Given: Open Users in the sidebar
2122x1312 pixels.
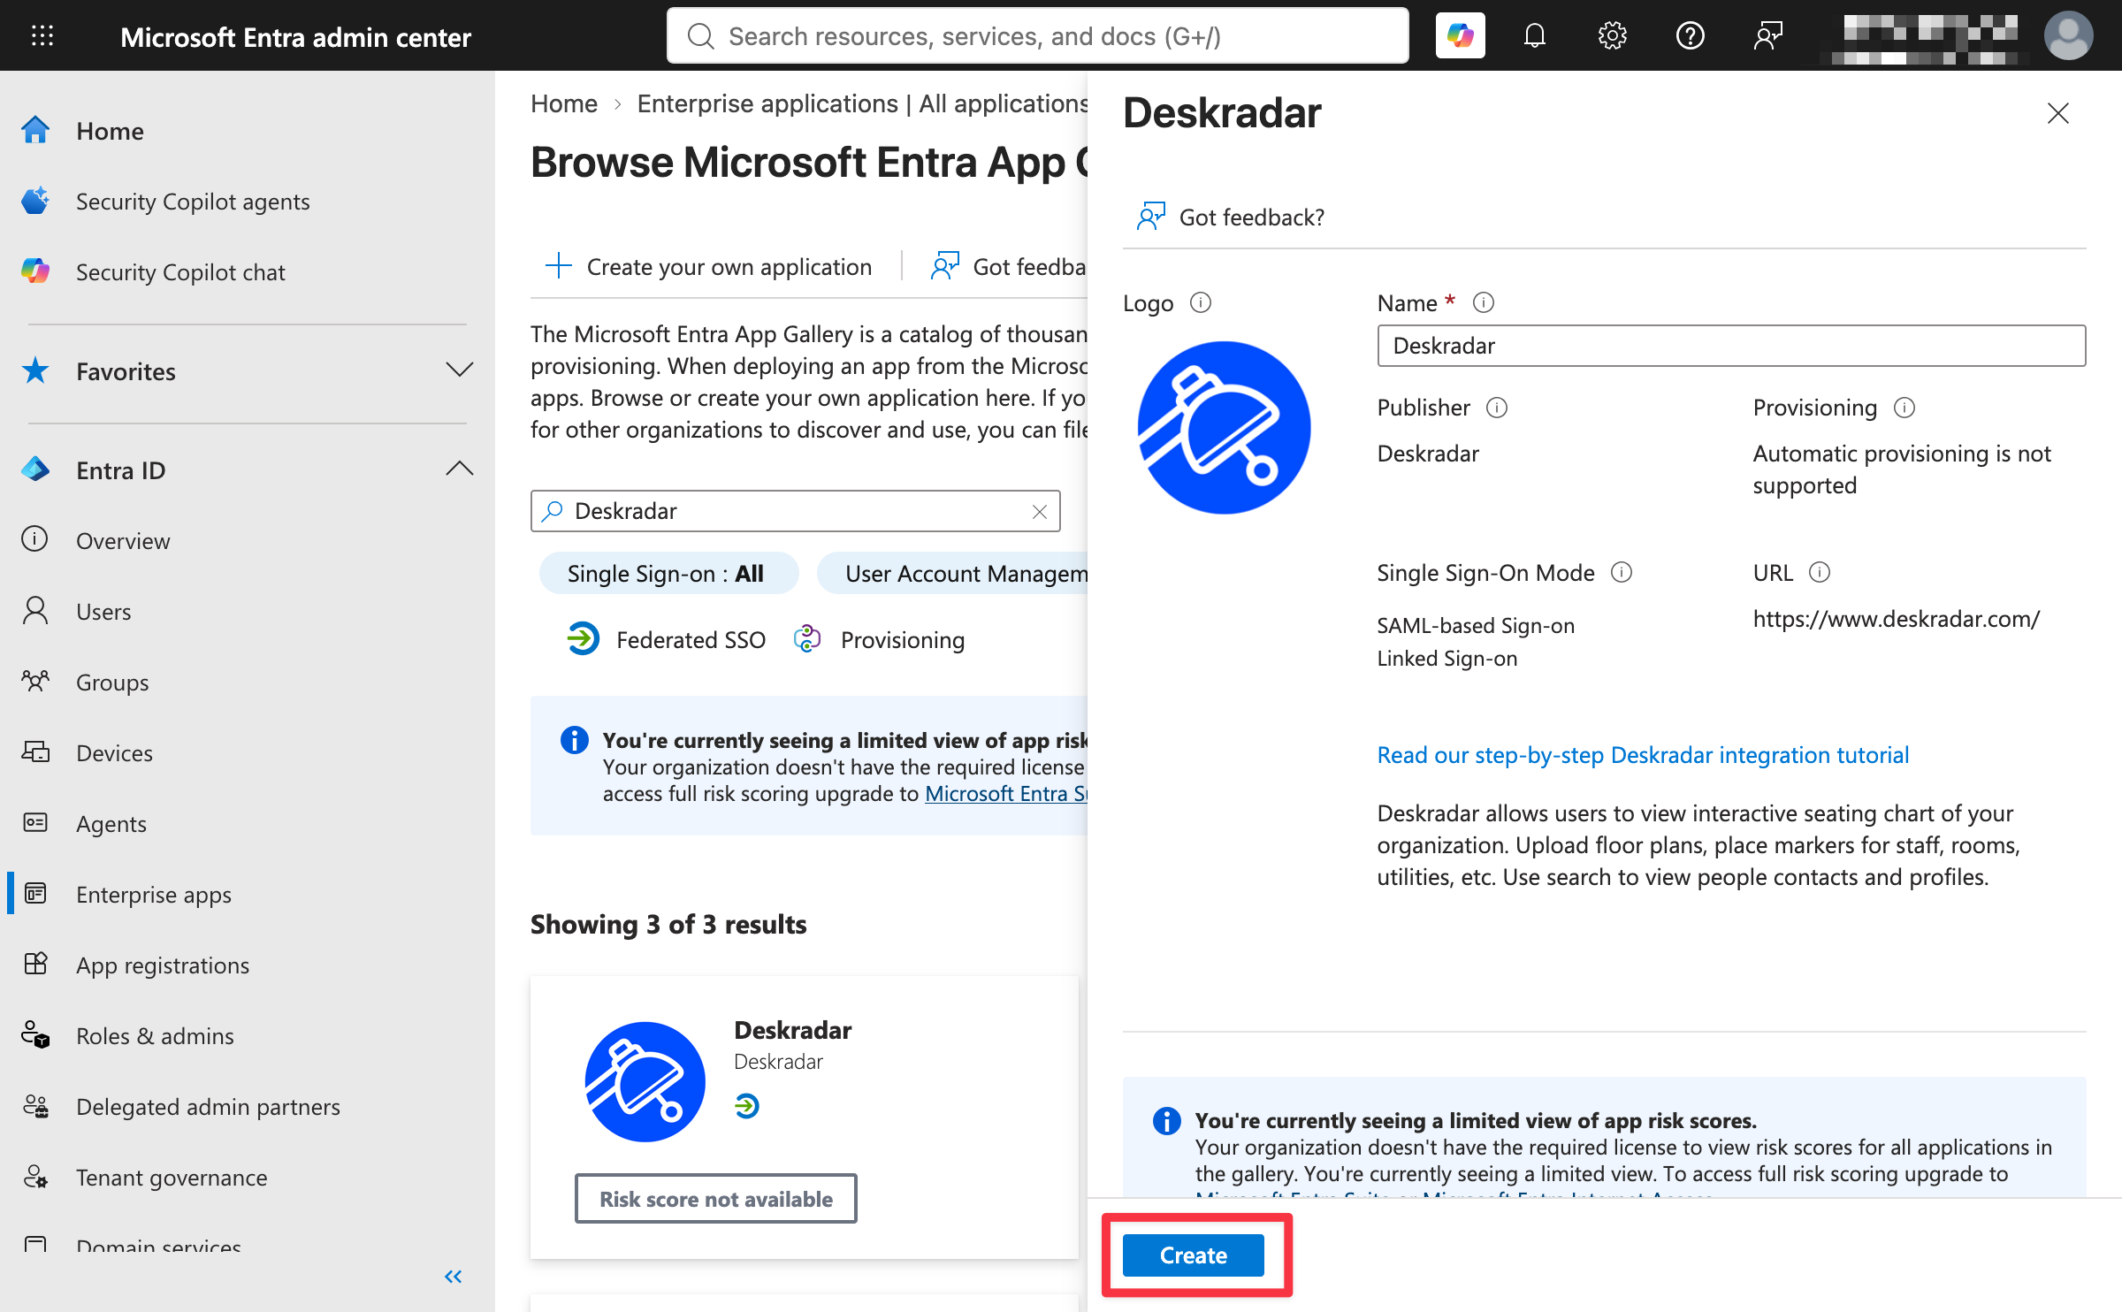Looking at the screenshot, I should [x=103, y=612].
